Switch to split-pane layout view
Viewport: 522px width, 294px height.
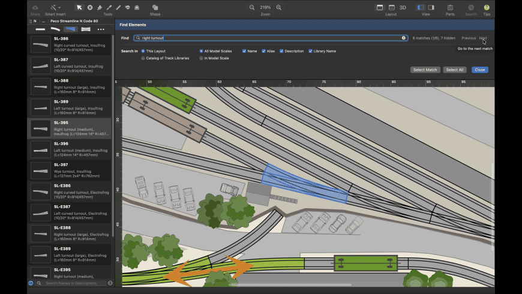tap(391, 7)
